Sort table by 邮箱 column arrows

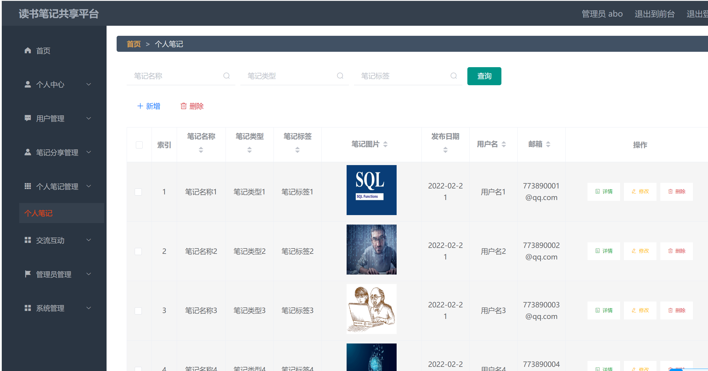pyautogui.click(x=548, y=144)
